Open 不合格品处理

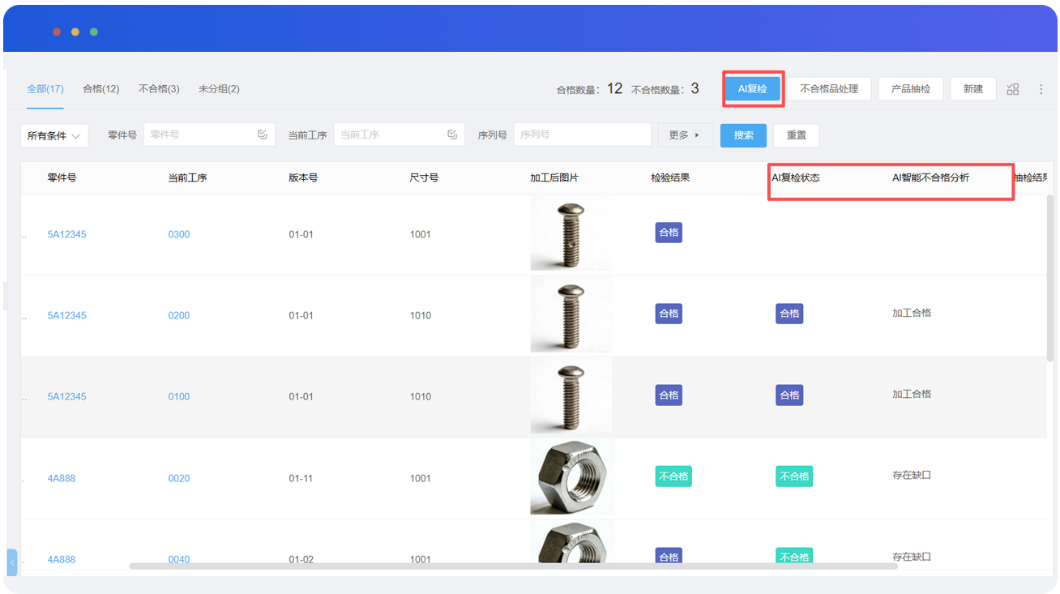tap(829, 89)
